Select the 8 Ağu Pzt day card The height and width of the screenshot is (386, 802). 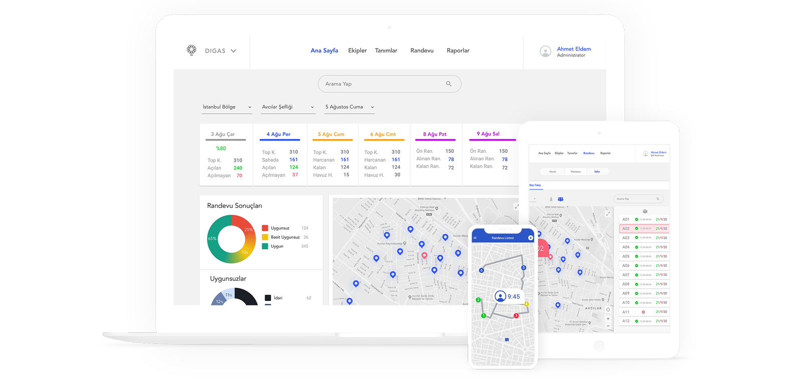click(436, 155)
